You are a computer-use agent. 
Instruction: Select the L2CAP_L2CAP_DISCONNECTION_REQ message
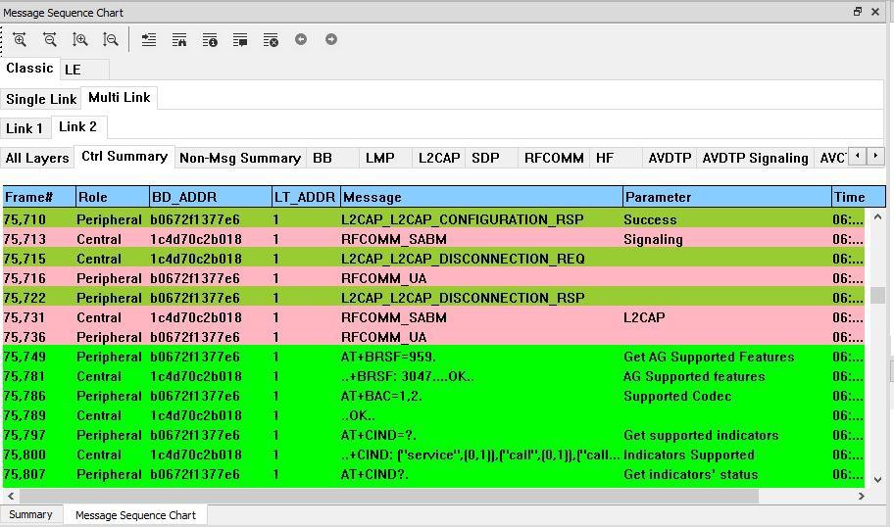coord(463,259)
